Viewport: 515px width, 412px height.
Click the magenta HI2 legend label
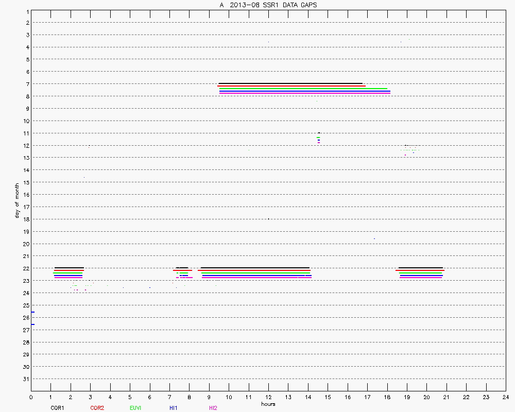coord(213,408)
